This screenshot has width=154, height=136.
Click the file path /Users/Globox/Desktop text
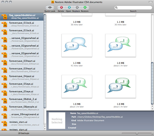pos(100,117)
